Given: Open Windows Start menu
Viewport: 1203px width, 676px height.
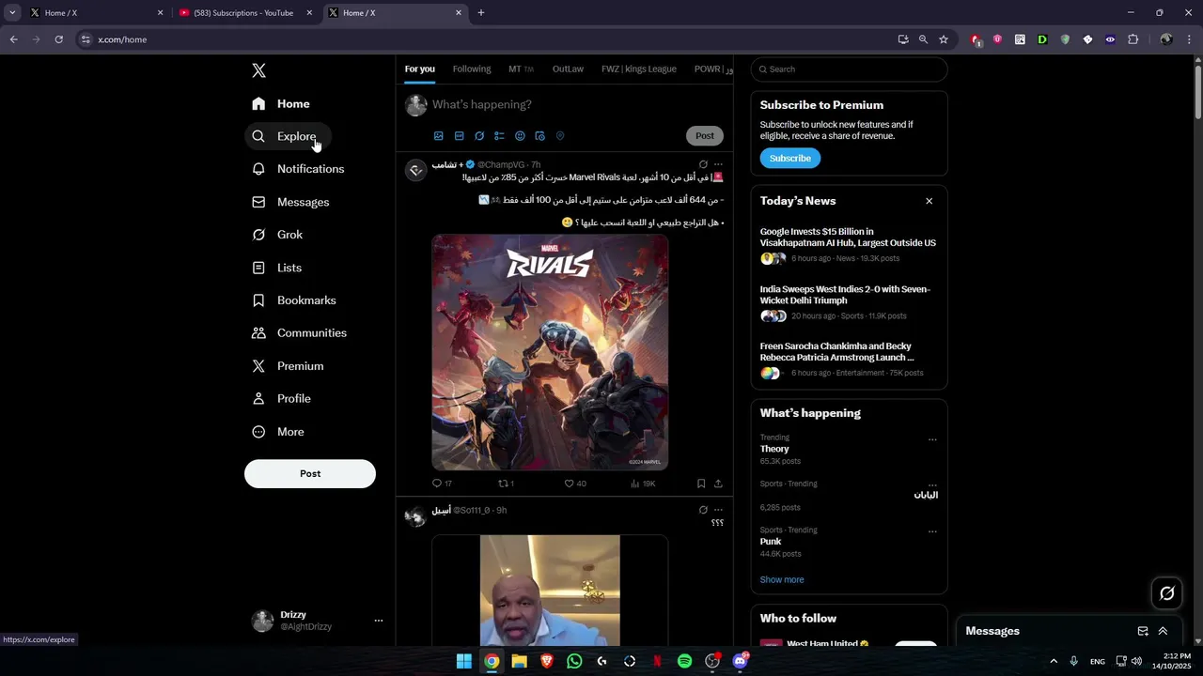Looking at the screenshot, I should coord(463,661).
